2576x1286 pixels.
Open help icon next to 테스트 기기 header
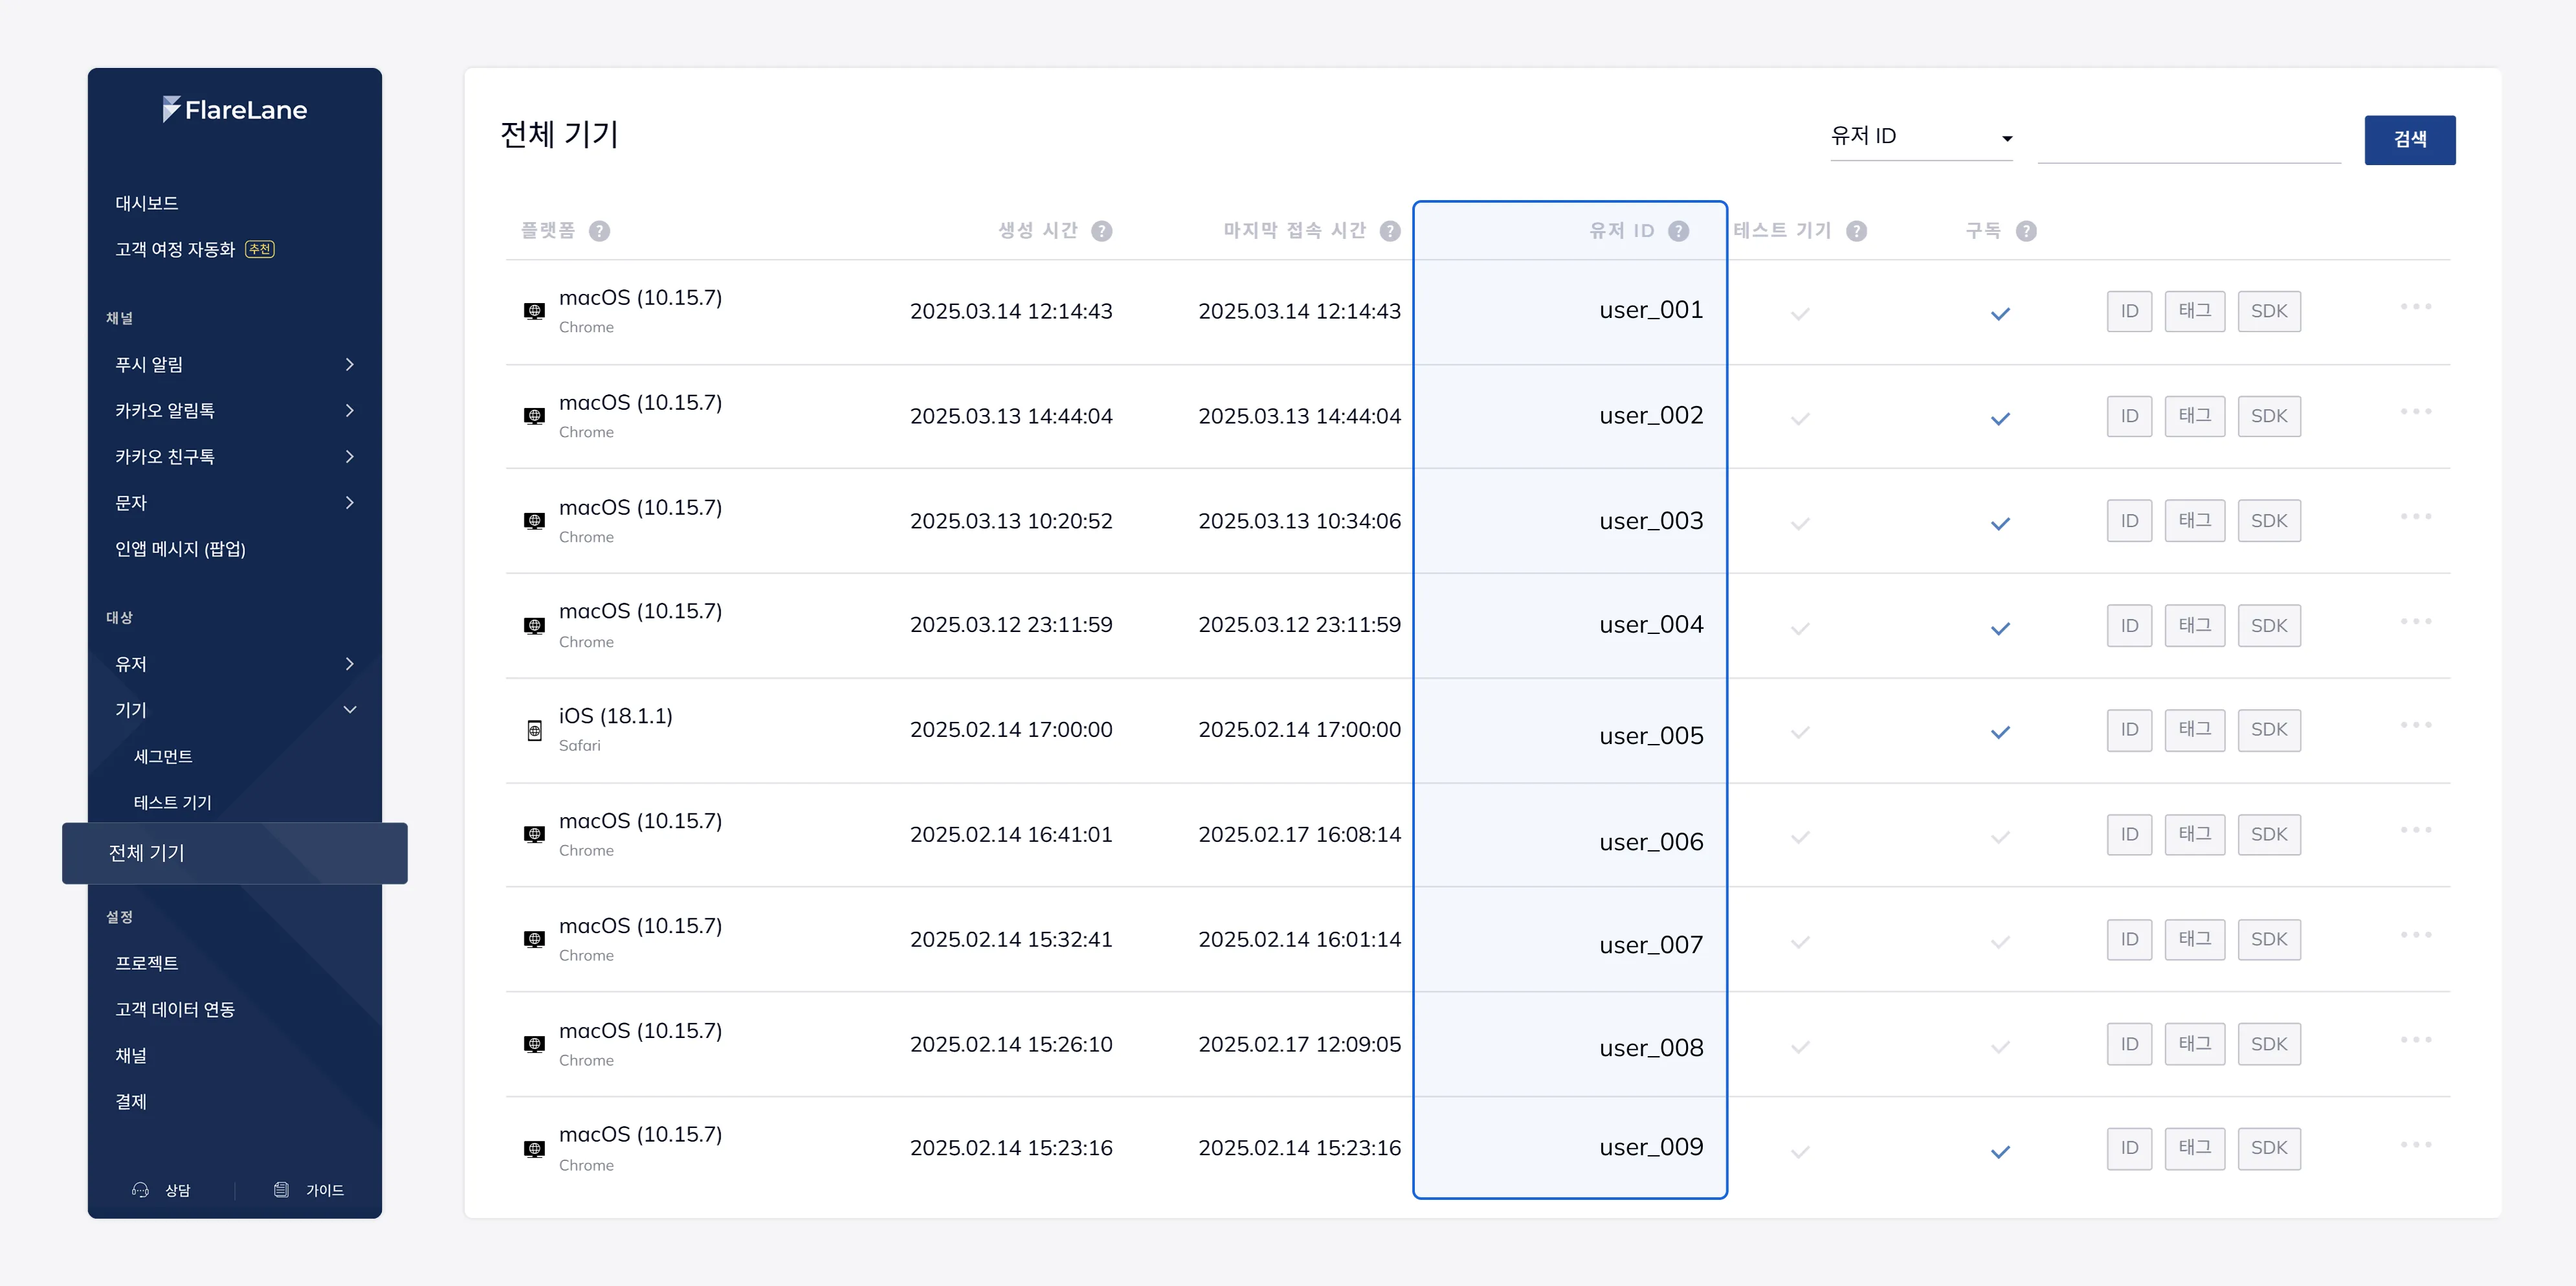pos(1856,231)
